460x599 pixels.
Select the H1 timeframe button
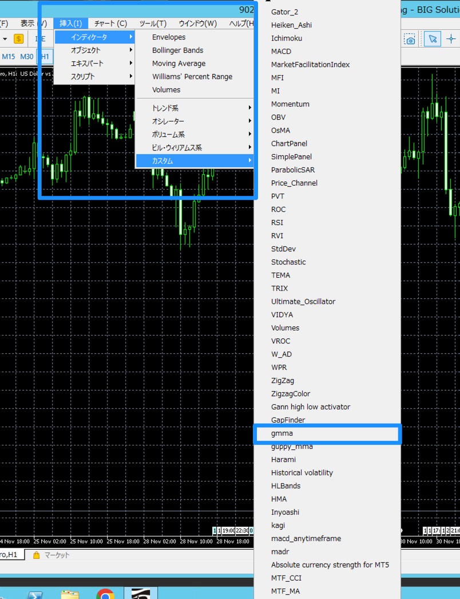(45, 57)
